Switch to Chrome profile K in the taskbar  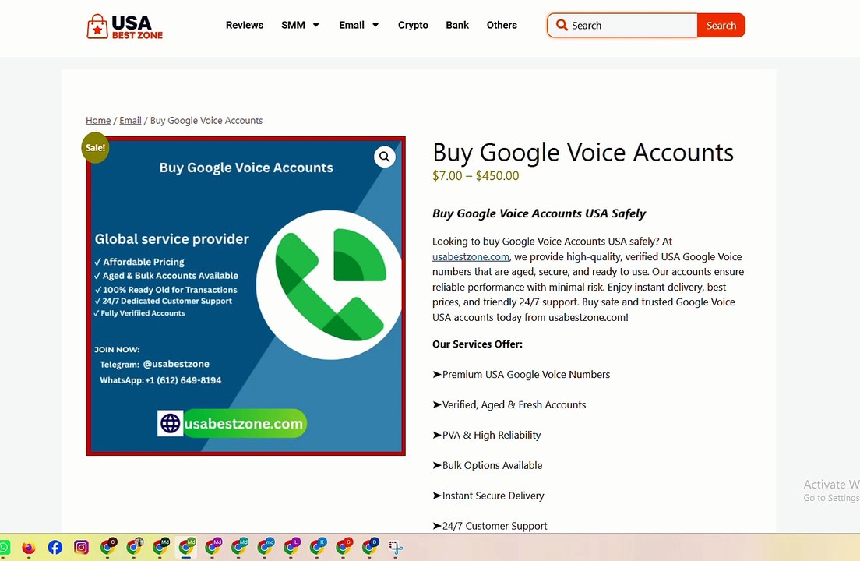point(318,547)
